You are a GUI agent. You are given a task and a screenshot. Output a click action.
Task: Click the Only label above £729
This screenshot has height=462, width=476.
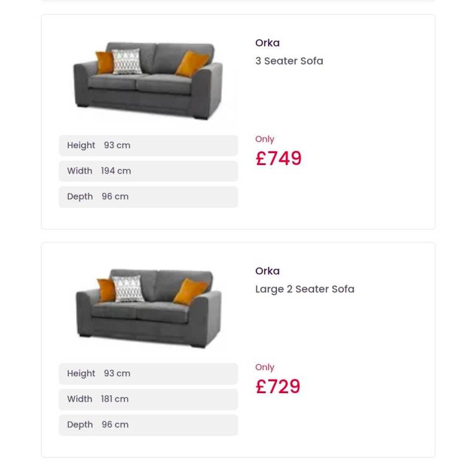tap(265, 368)
